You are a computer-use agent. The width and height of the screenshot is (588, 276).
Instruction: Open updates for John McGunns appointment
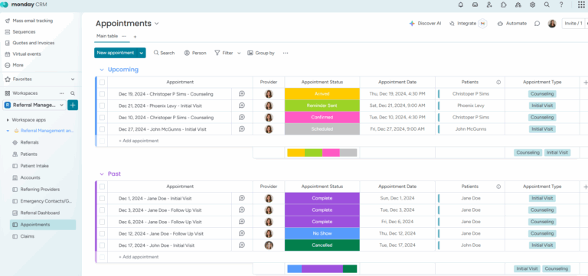coord(242,128)
